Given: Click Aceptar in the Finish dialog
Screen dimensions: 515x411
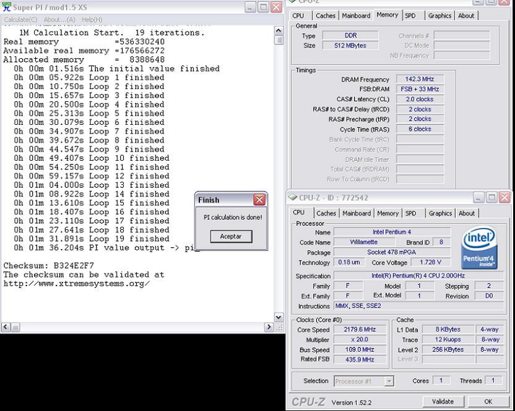Looking at the screenshot, I should [x=231, y=236].
